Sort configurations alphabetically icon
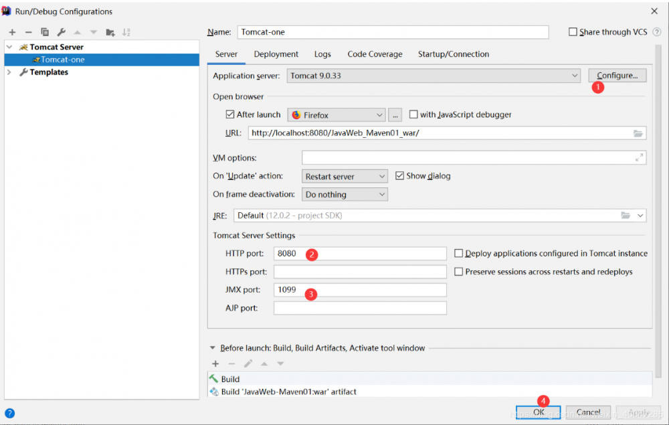This screenshot has height=425, width=669. 126,32
